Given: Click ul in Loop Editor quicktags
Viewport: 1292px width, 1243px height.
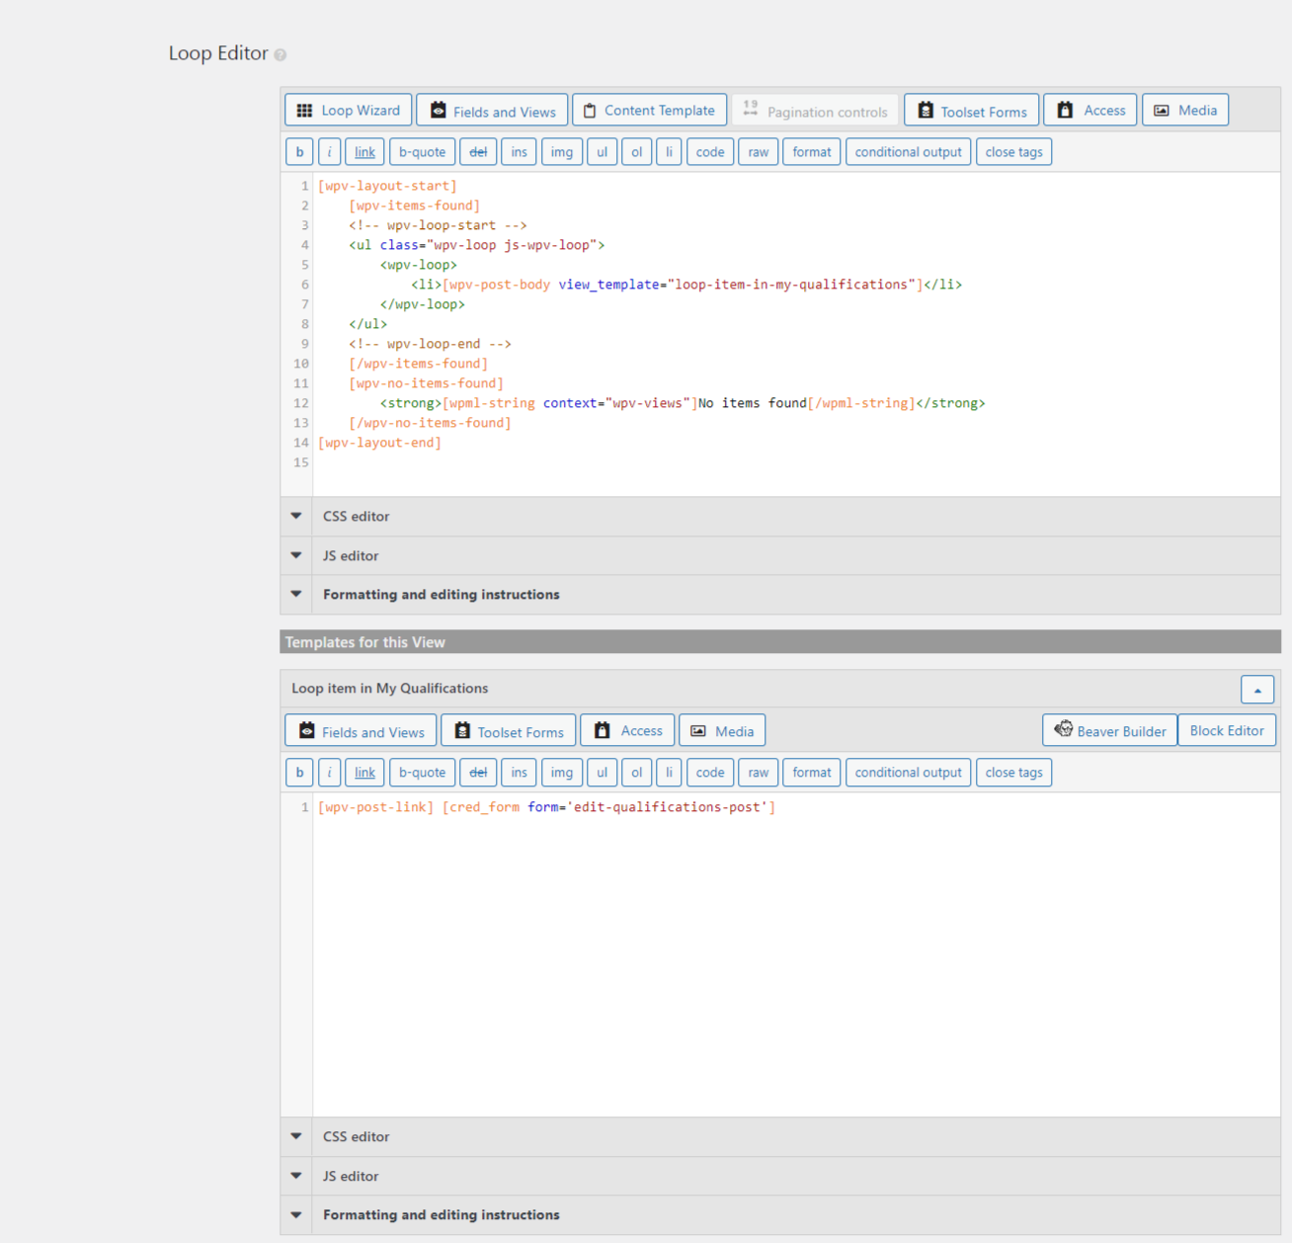Looking at the screenshot, I should 603,152.
